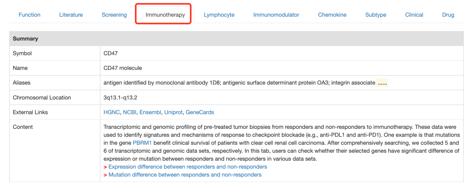Go to the GeneCards link
This screenshot has width=472, height=189.
(200, 113)
